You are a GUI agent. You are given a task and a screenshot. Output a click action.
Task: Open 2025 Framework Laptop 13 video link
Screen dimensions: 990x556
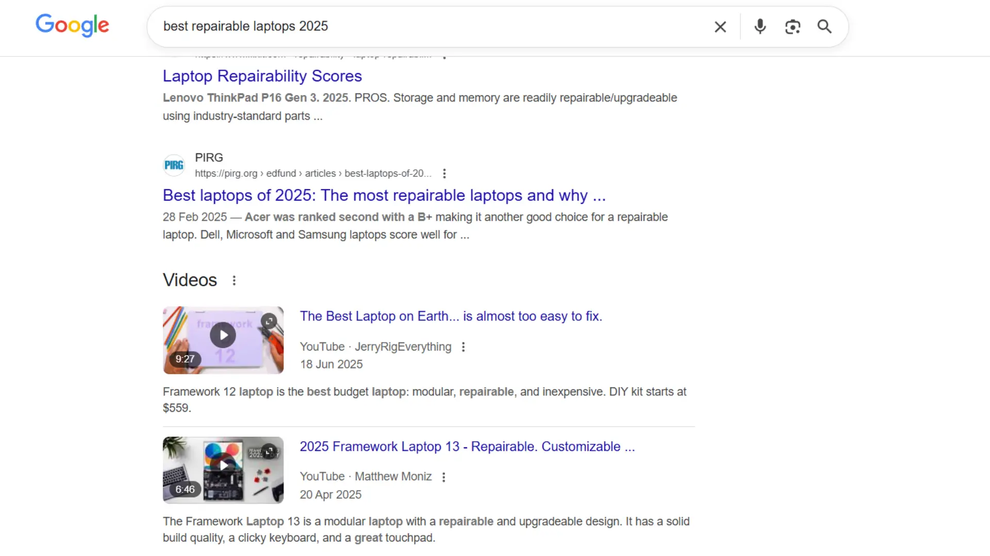[x=467, y=446]
